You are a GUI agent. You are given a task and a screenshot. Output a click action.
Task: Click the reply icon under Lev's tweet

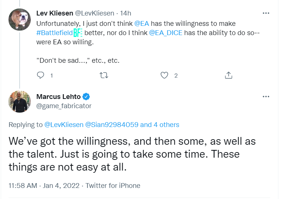coord(41,75)
